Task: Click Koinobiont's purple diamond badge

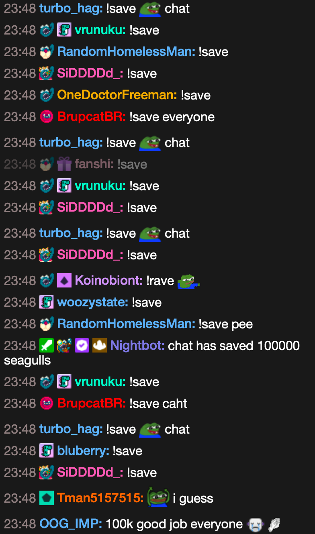Action: click(x=64, y=280)
